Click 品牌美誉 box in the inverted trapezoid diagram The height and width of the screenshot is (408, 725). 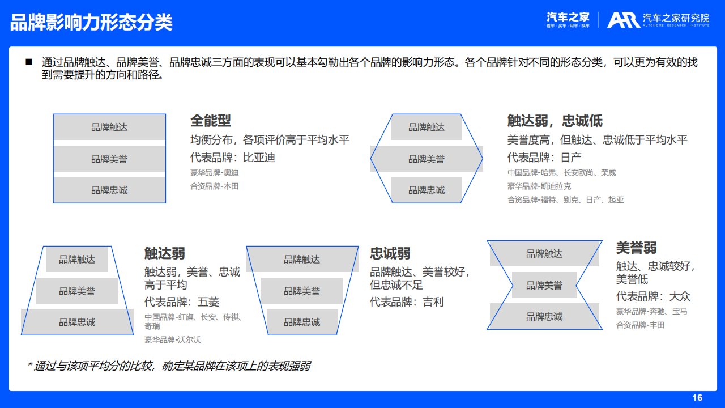coord(302,291)
